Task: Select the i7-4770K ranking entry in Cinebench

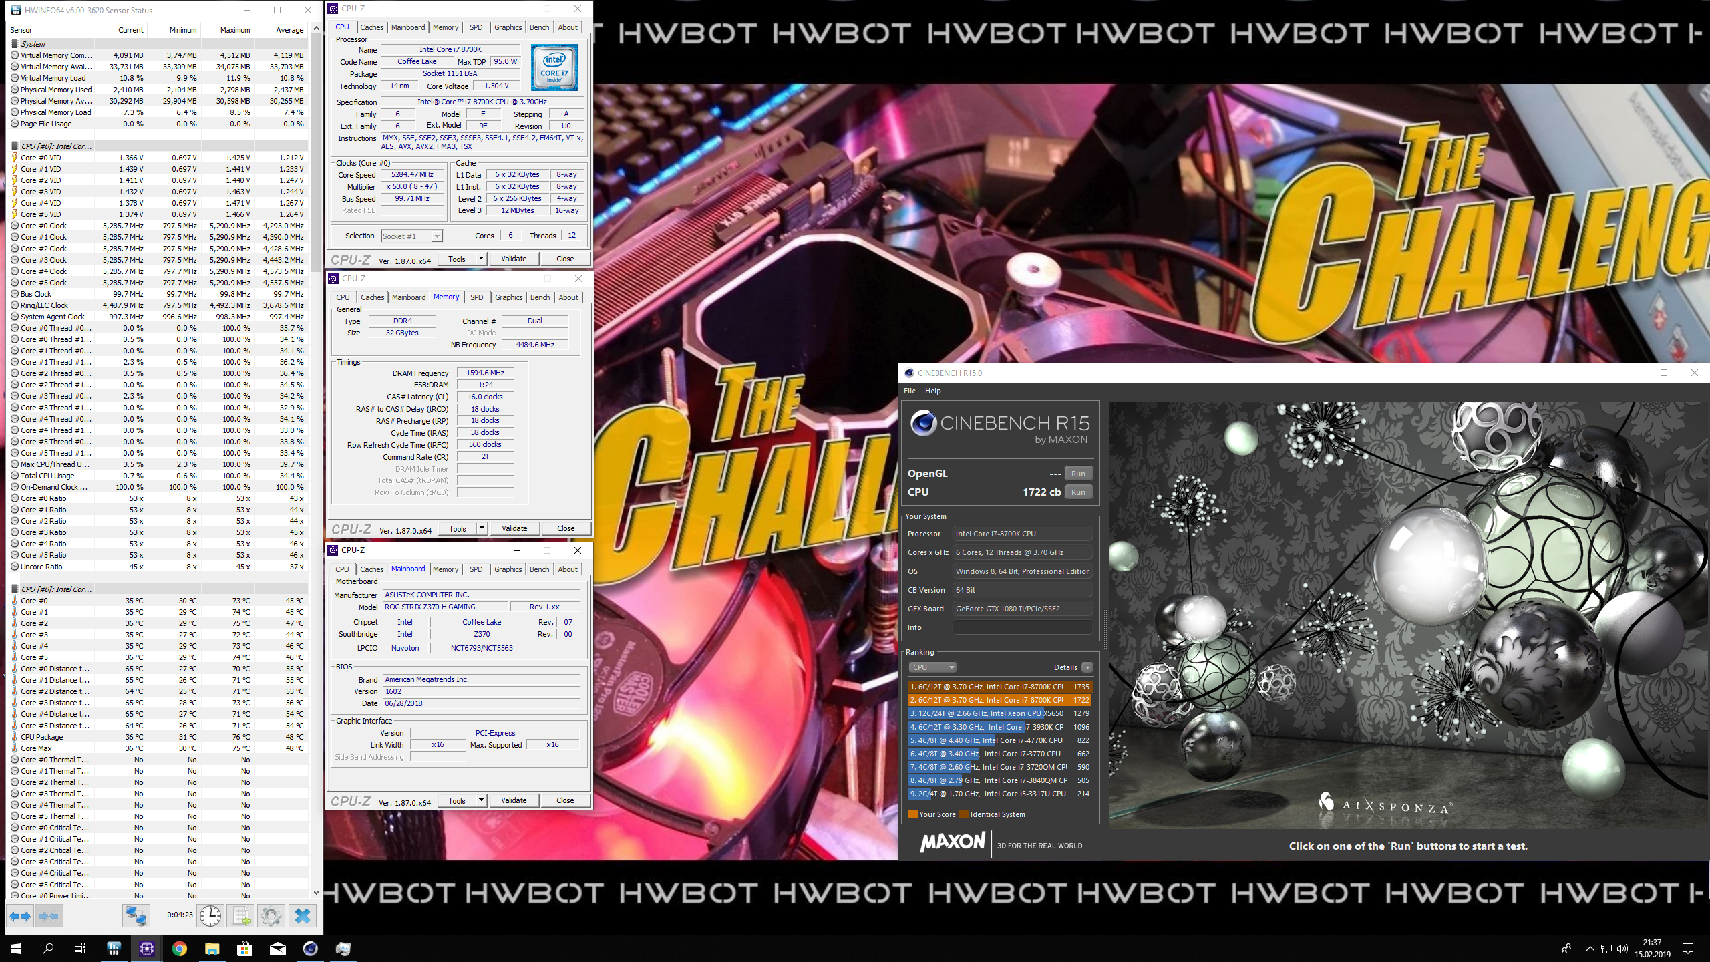Action: 1000,740
